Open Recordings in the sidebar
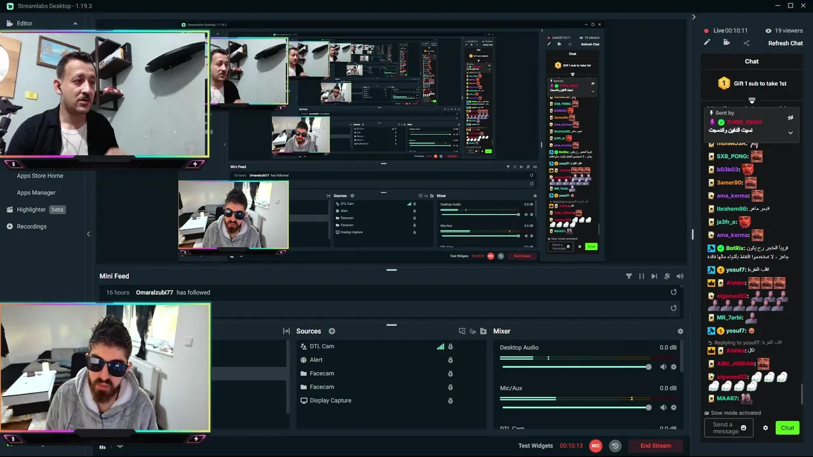Screen dimensions: 813x457 [32, 227]
